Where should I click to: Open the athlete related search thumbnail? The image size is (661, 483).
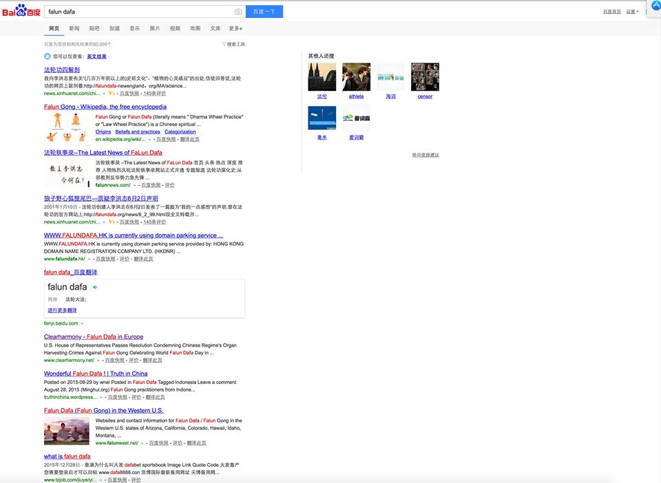(356, 77)
